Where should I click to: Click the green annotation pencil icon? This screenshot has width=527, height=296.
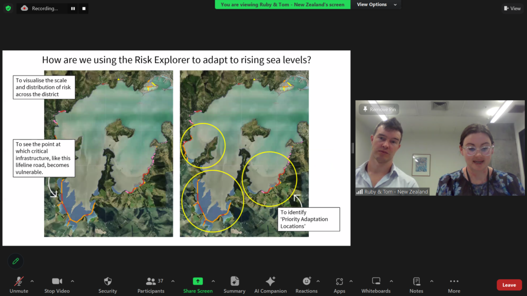click(15, 261)
